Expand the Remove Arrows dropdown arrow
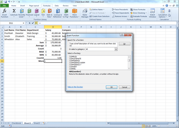This screenshot has width=179, height=128. pyautogui.click(x=128, y=17)
